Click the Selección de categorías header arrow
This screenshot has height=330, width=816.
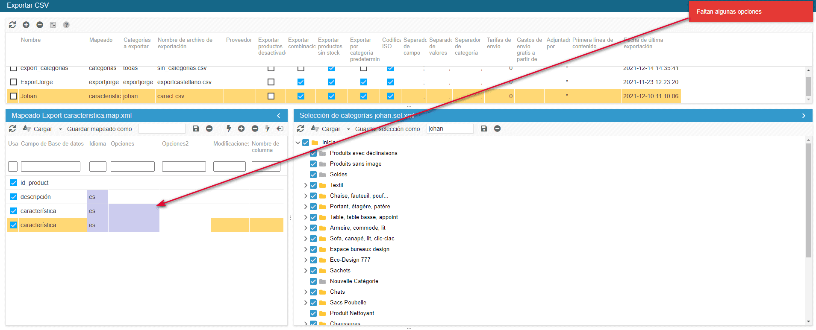pyautogui.click(x=804, y=116)
